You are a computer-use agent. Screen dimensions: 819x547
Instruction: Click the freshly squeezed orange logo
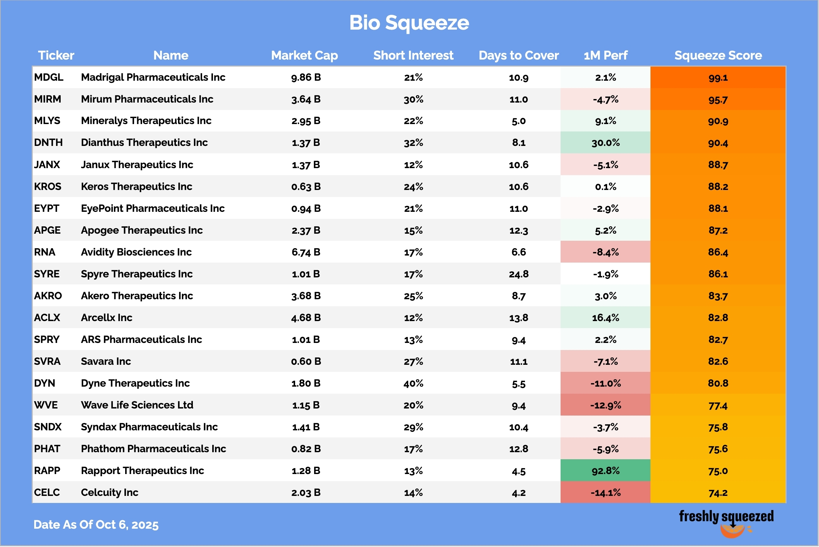[x=726, y=523]
